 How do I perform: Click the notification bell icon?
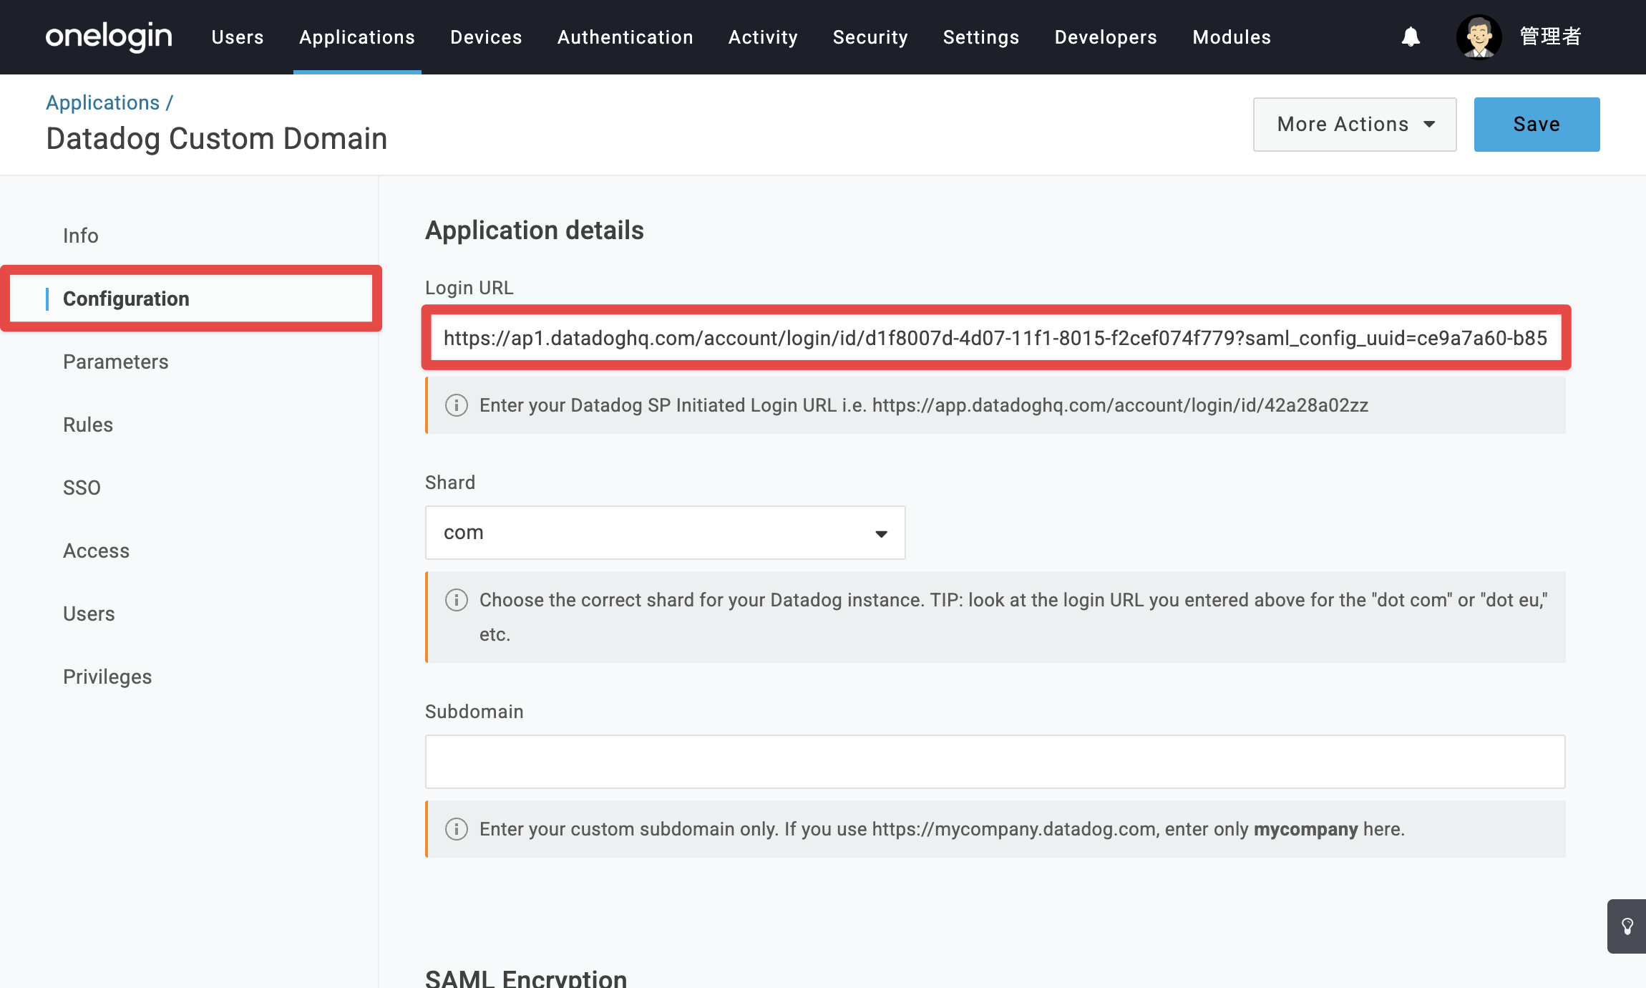pyautogui.click(x=1411, y=37)
